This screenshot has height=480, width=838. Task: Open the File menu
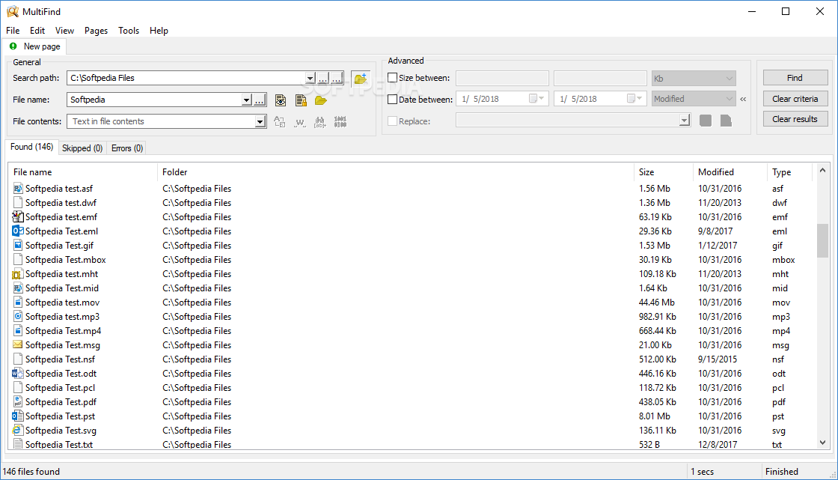13,31
